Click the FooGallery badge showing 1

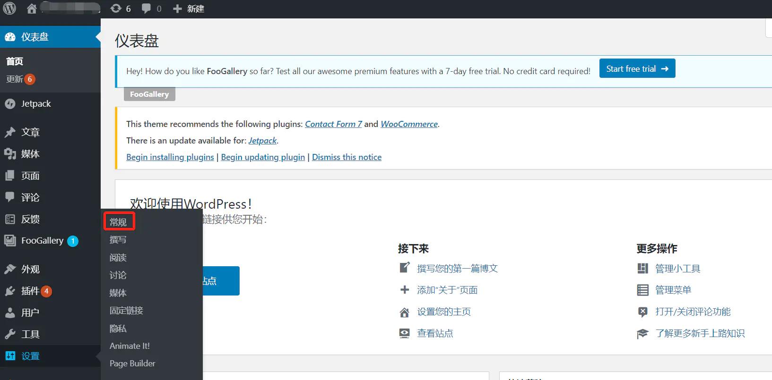pos(73,241)
